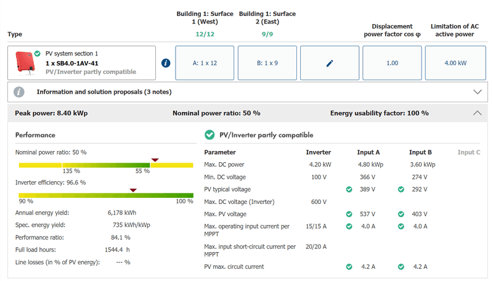Click the nominal power ratio marker
Image resolution: width=493 pixels, height=281 pixels.
[155, 160]
